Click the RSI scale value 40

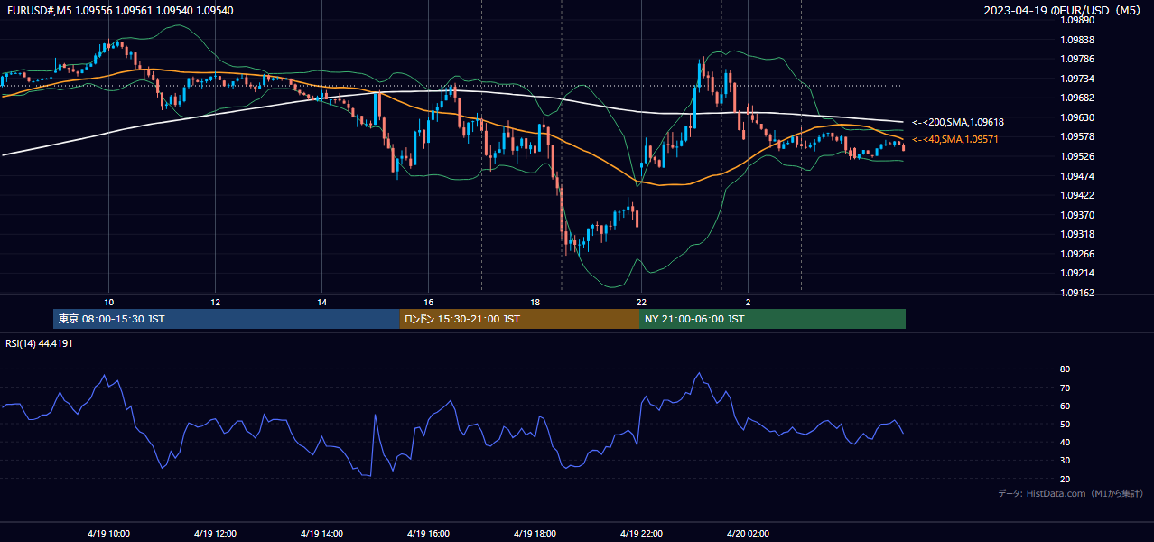tap(1066, 442)
